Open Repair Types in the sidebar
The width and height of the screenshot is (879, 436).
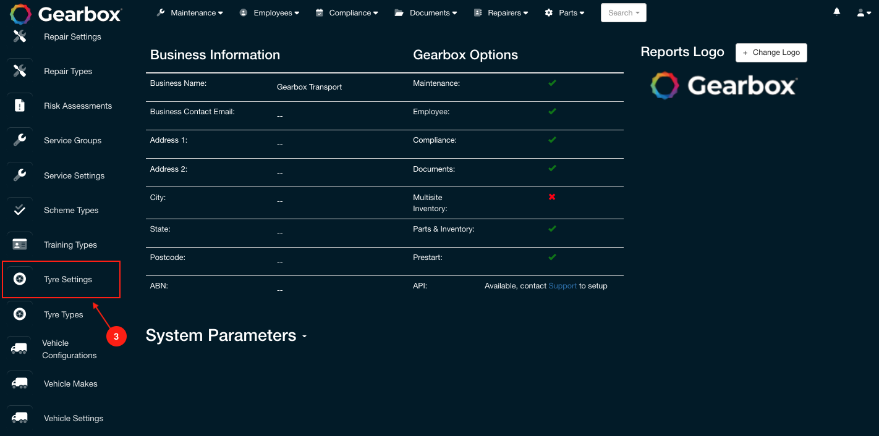68,71
